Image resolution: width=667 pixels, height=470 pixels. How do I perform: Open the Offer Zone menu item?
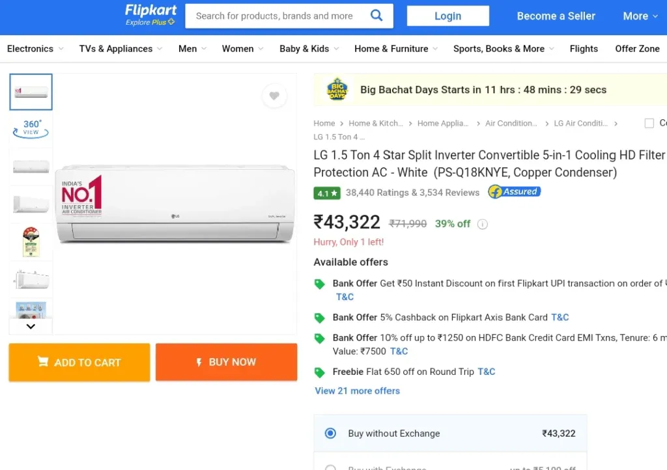pyautogui.click(x=637, y=49)
